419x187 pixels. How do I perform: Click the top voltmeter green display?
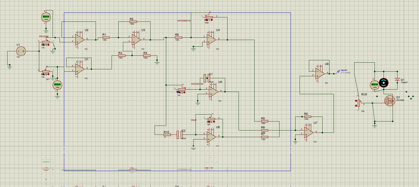(46, 17)
